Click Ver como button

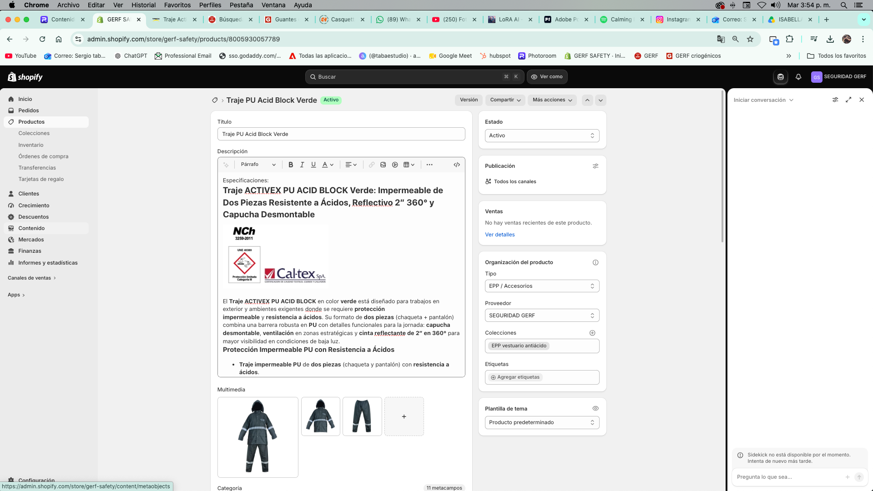547,77
